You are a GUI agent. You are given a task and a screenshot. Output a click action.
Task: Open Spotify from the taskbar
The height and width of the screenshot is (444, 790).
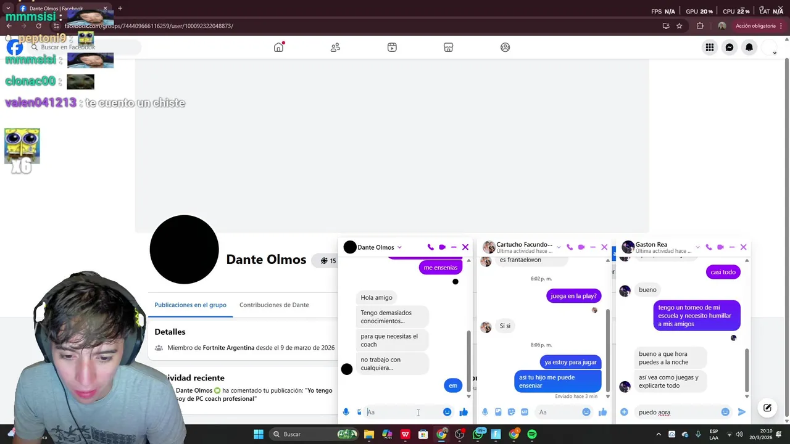click(x=532, y=434)
